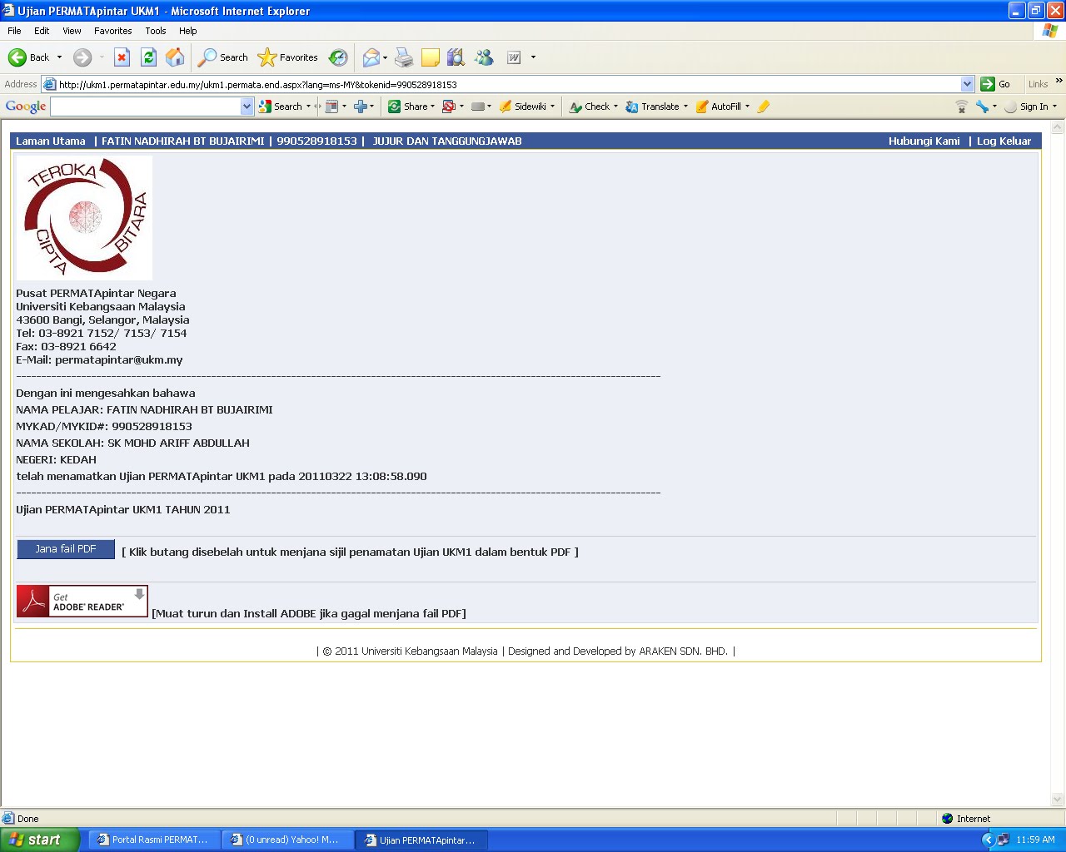The image size is (1066, 852).
Task: Go to the browser Home page
Action: click(x=175, y=57)
